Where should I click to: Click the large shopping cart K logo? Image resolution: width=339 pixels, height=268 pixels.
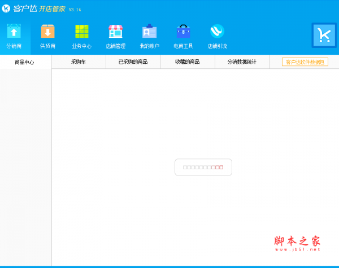324,35
